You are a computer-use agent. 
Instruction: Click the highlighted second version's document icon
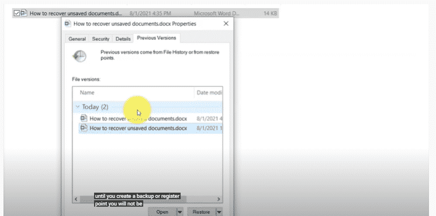84,128
